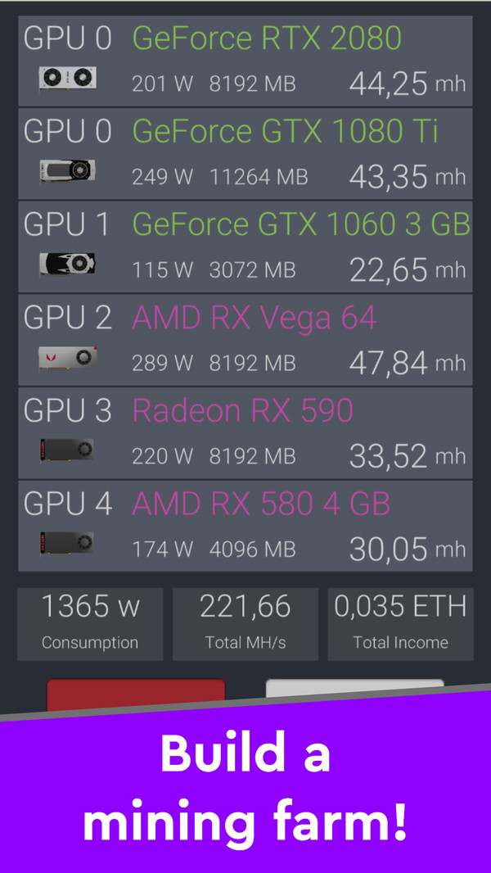Open the AMD RX Vega 64 entry
Screen dimensions: 491x873
coord(254,318)
